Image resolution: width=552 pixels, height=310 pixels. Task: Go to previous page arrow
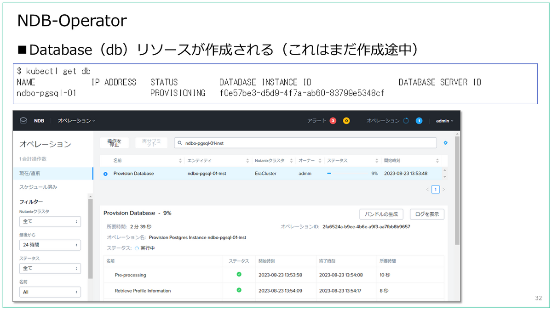click(x=427, y=189)
